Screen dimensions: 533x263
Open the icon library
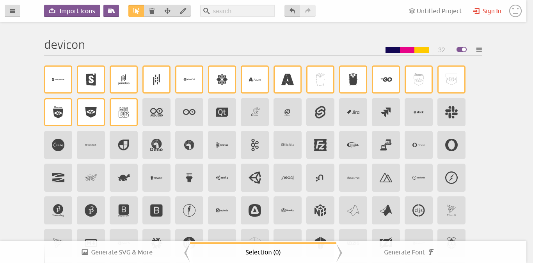(111, 11)
